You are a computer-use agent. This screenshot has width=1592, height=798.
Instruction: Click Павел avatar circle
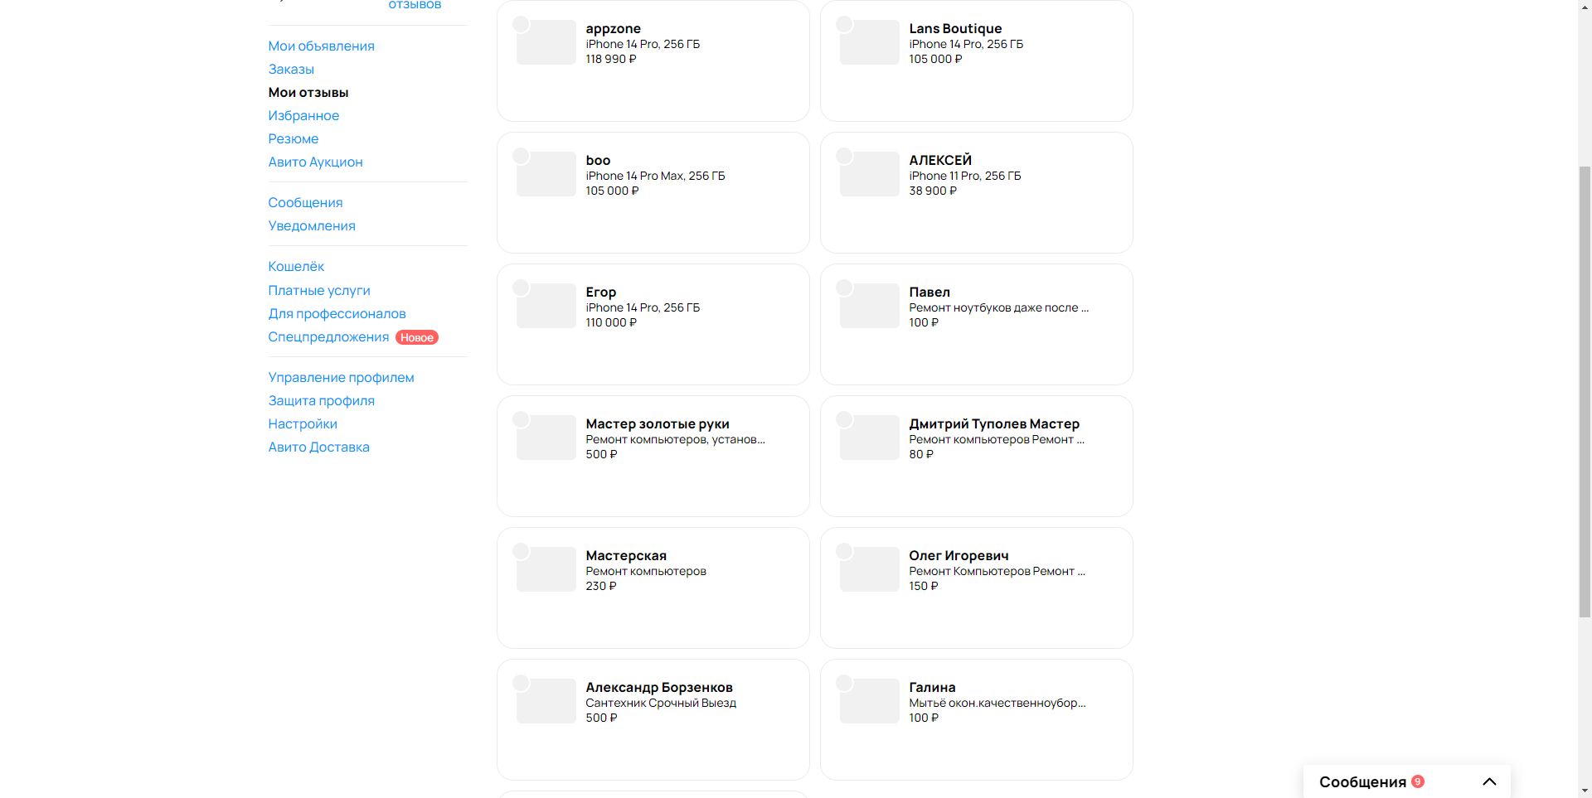click(844, 288)
